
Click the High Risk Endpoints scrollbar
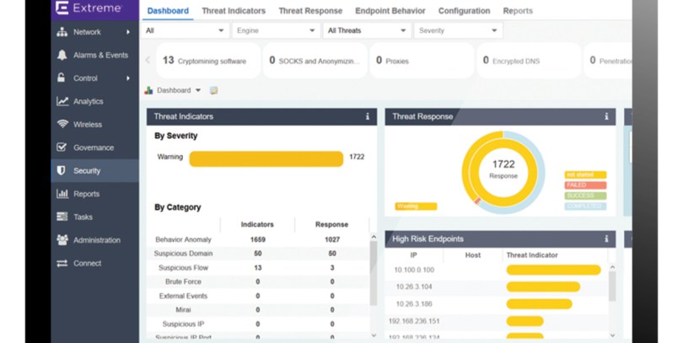pos(612,286)
